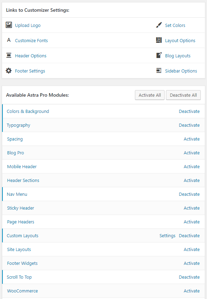The image size is (207, 299).
Task: Click the sidebar icon beside Sidebar Options
Action: 159,70
